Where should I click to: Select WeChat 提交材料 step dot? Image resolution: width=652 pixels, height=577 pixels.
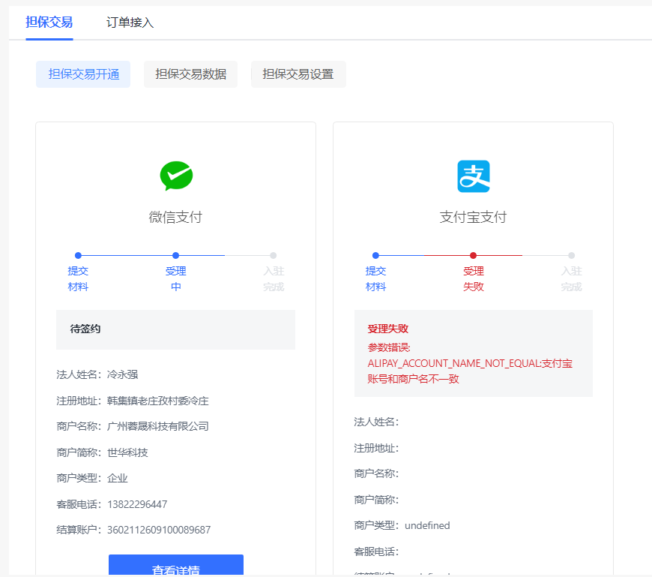point(78,255)
